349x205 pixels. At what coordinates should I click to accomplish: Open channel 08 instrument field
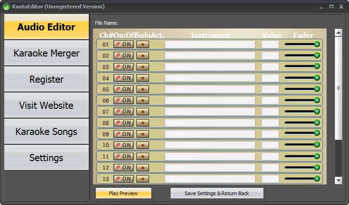210,123
